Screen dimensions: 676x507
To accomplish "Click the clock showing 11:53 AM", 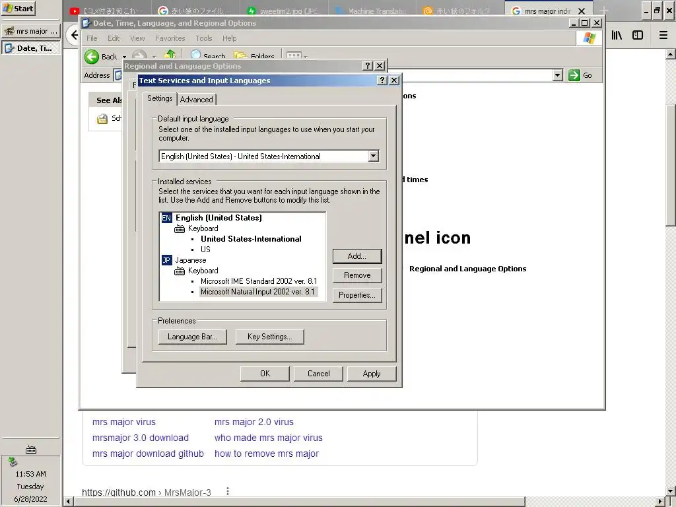I will (30, 474).
